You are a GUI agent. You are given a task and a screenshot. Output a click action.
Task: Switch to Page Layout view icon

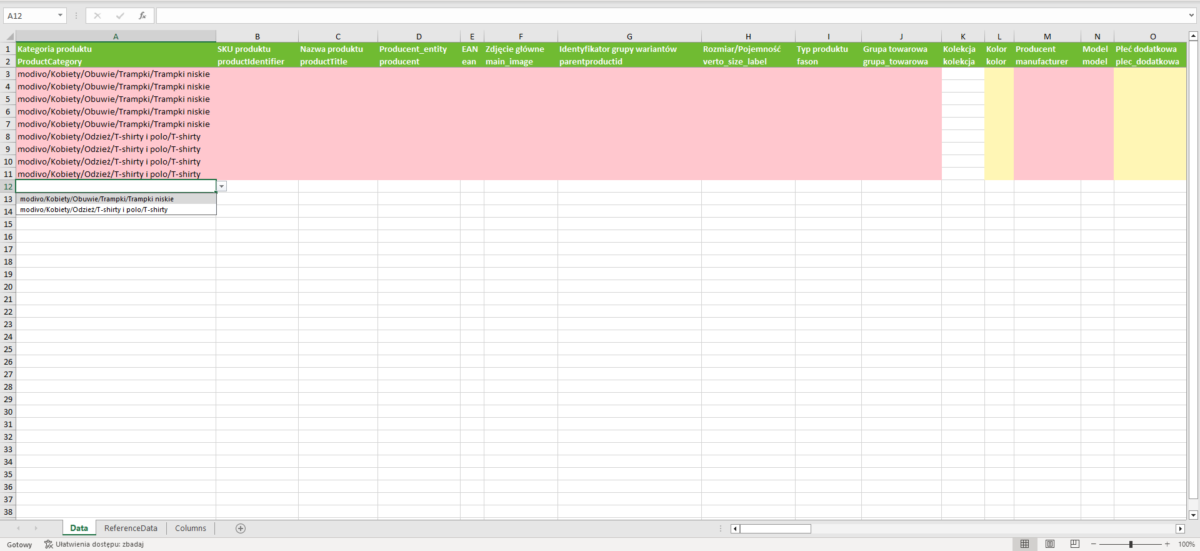point(1050,544)
